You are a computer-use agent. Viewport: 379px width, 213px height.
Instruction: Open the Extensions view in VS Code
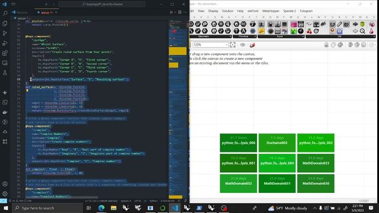pyautogui.click(x=5, y=53)
